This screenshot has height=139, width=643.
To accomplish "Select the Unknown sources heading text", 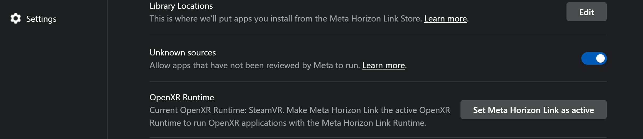I will [x=183, y=53].
